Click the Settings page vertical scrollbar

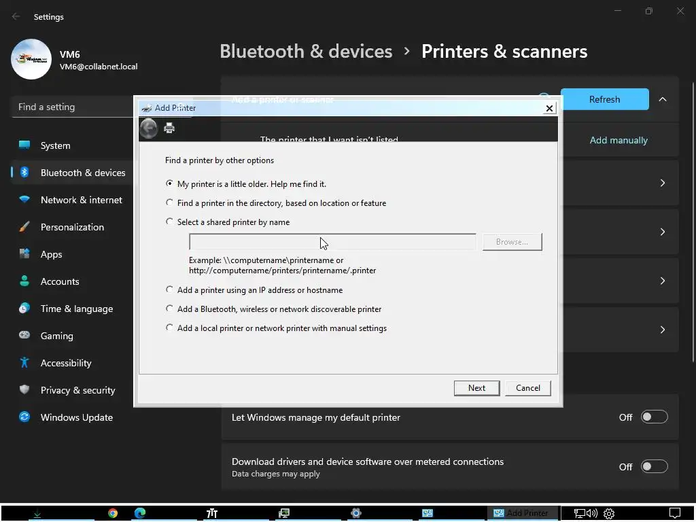point(693,222)
